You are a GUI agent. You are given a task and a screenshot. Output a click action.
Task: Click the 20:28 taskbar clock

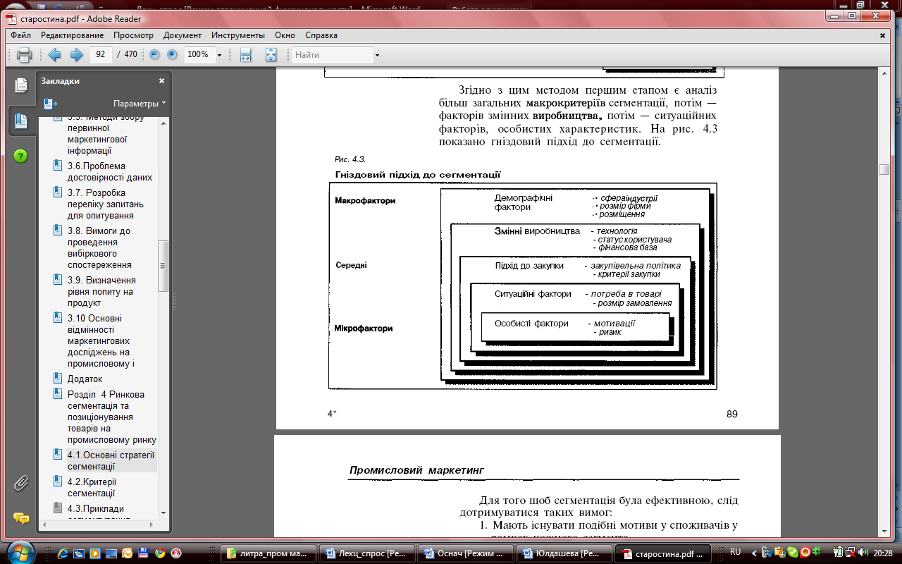tap(884, 553)
